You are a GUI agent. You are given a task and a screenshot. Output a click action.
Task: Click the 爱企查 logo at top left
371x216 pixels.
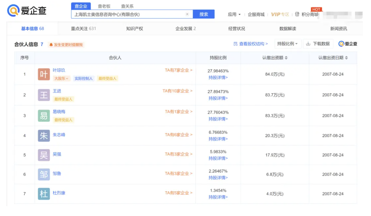point(27,11)
